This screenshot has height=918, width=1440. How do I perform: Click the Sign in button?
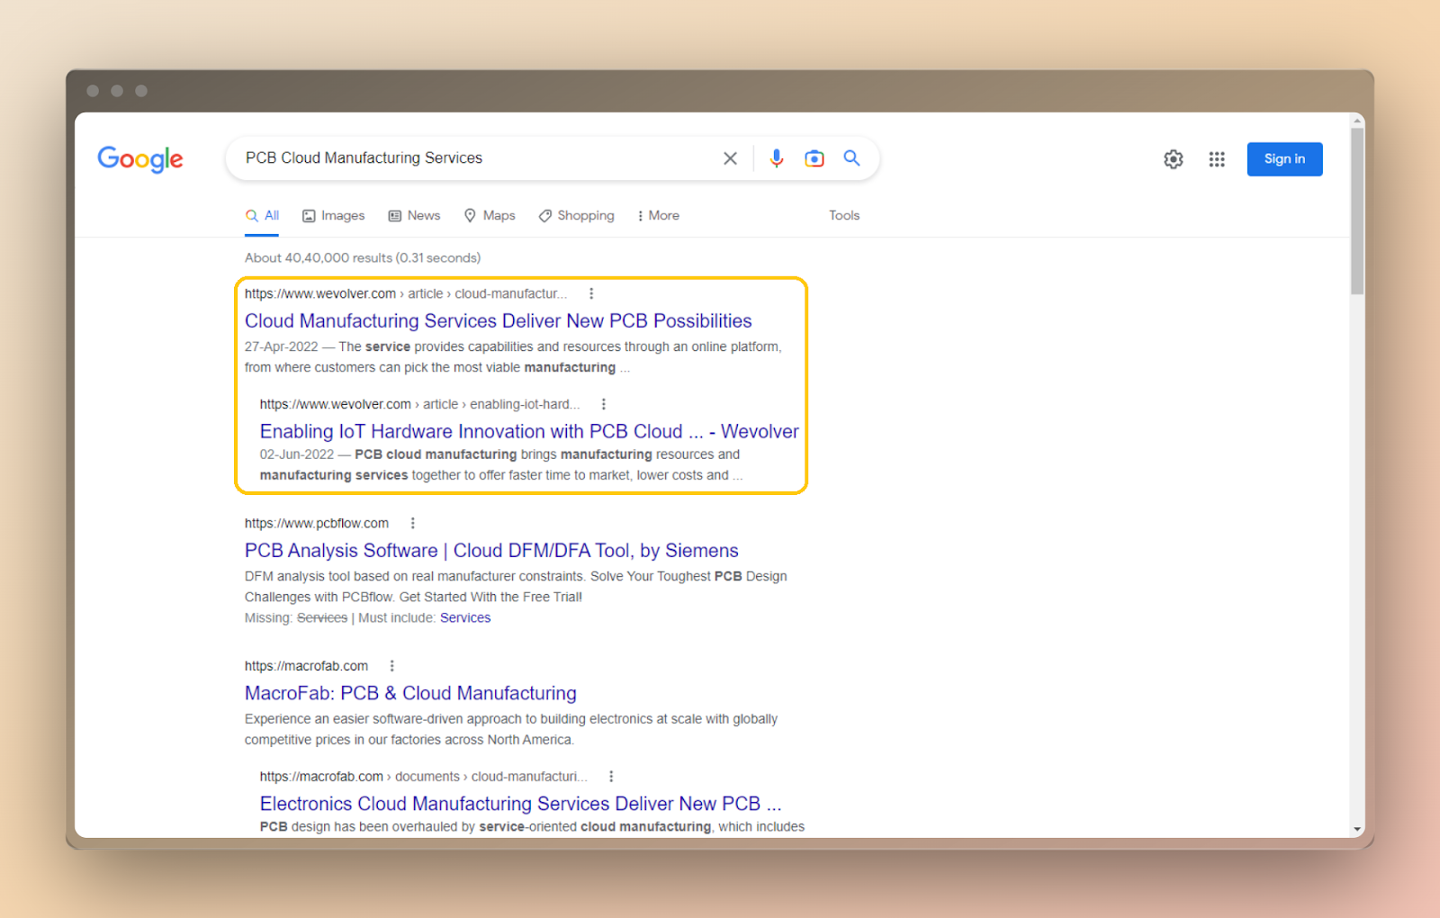(x=1284, y=159)
